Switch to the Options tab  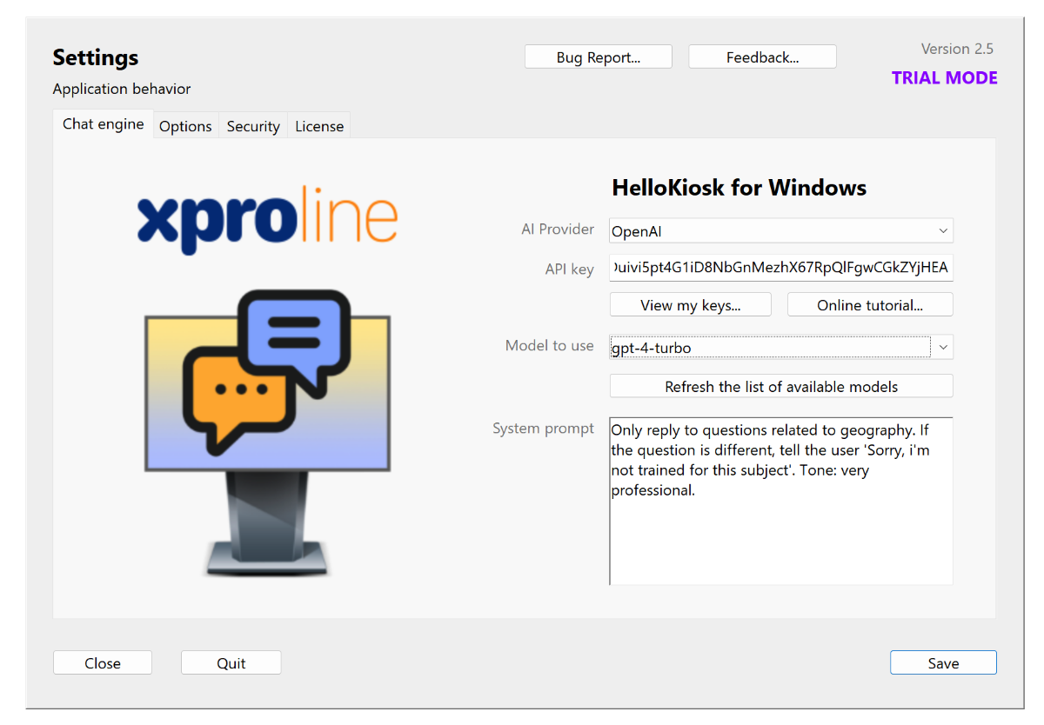pos(185,126)
